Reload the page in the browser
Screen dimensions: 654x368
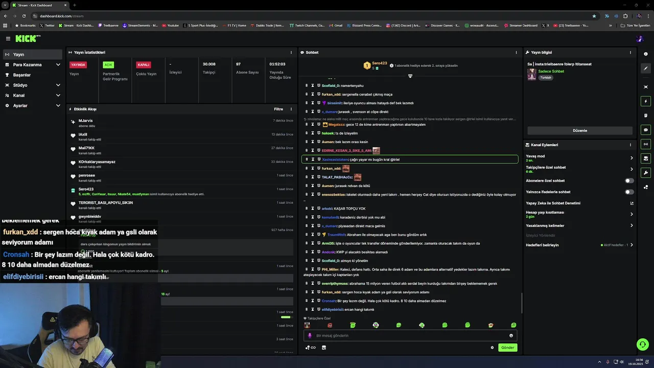coord(24,16)
